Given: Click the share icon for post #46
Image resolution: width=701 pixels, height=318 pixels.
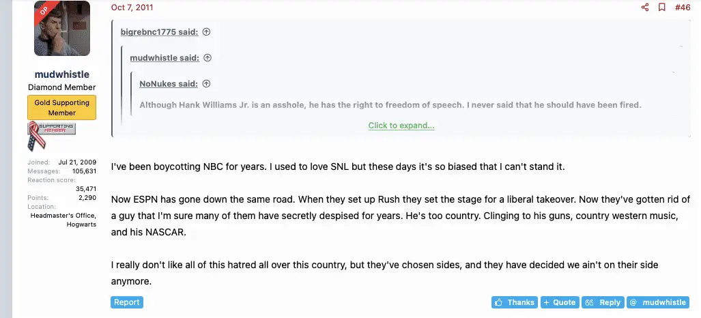Looking at the screenshot, I should pos(645,8).
